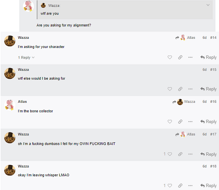Copy the link of post #14
Viewport: 219px width, 190px height.
coord(180,57)
